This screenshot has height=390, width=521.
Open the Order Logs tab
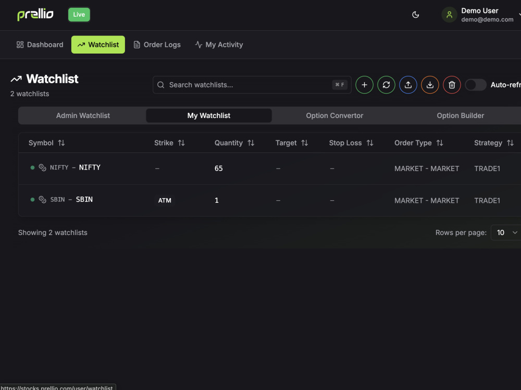(157, 45)
